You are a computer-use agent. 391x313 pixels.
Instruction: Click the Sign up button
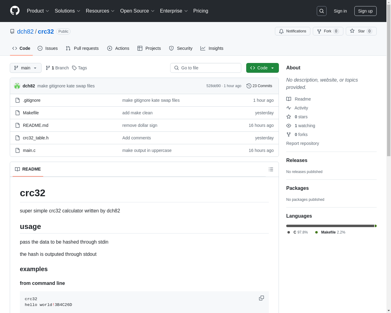pyautogui.click(x=365, y=11)
